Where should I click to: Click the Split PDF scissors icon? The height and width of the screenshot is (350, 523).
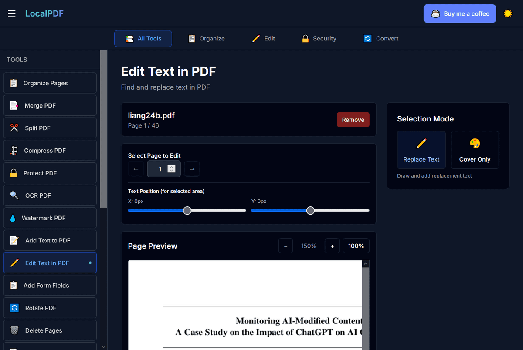pos(14,128)
